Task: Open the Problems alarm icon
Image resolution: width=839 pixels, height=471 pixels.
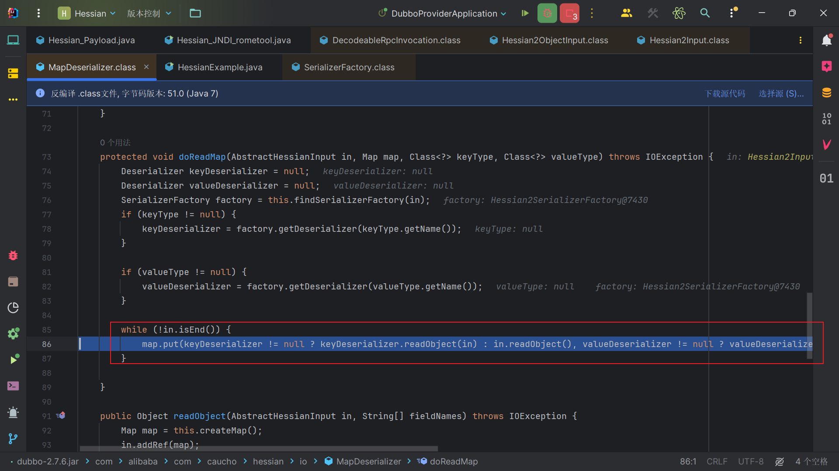Action: click(x=13, y=412)
